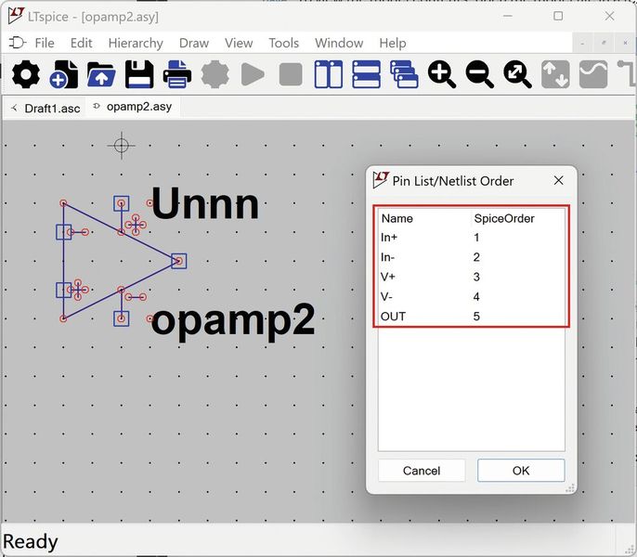Image resolution: width=637 pixels, height=557 pixels.
Task: Open the Window menu
Action: 339,43
